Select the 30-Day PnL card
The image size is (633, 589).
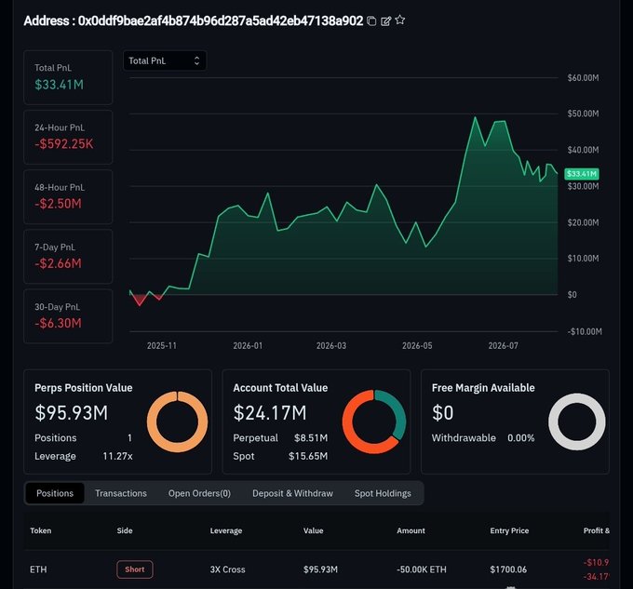[x=68, y=316]
